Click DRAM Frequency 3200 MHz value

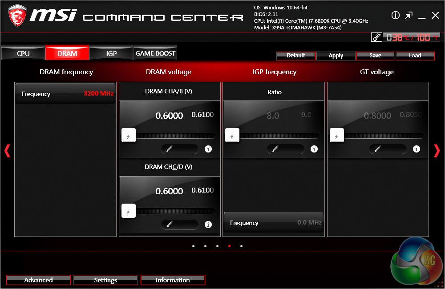(98, 93)
